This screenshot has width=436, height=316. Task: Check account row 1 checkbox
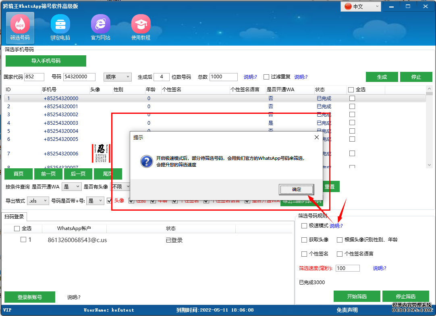23,240
